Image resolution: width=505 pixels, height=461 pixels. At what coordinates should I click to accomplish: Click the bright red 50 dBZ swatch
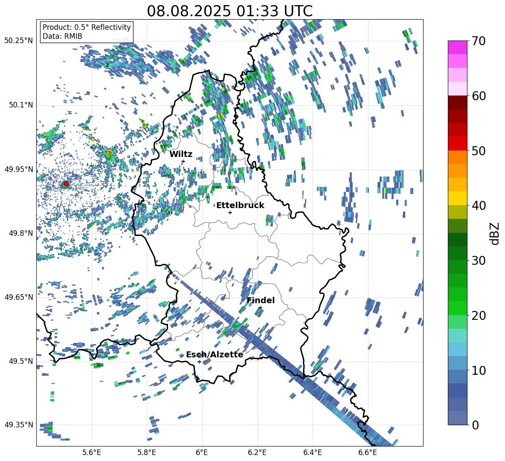tap(457, 144)
